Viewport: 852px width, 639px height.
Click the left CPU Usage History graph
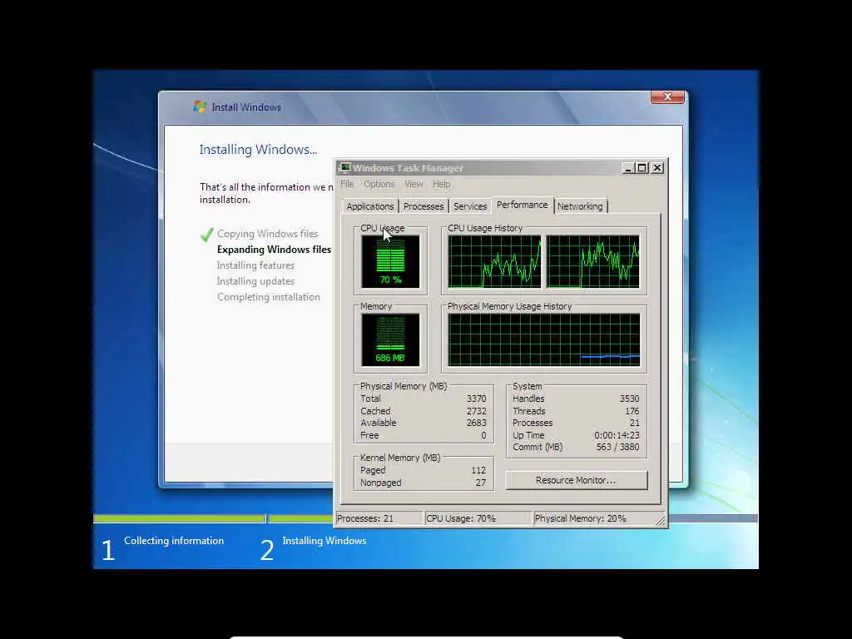[x=494, y=261]
